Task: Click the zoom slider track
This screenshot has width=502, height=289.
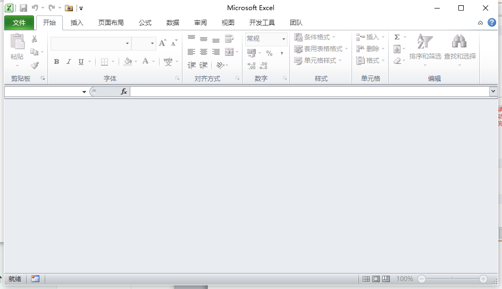Action: [453, 279]
